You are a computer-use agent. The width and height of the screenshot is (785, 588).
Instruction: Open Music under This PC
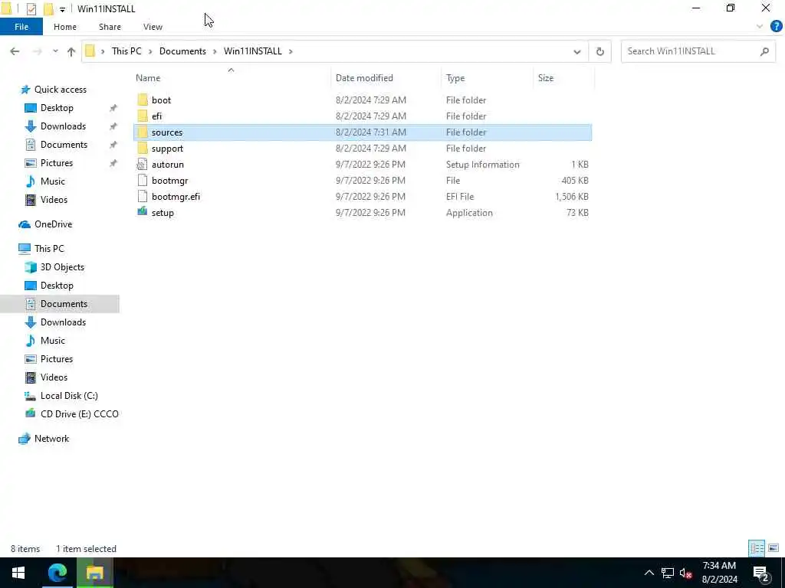coord(53,341)
